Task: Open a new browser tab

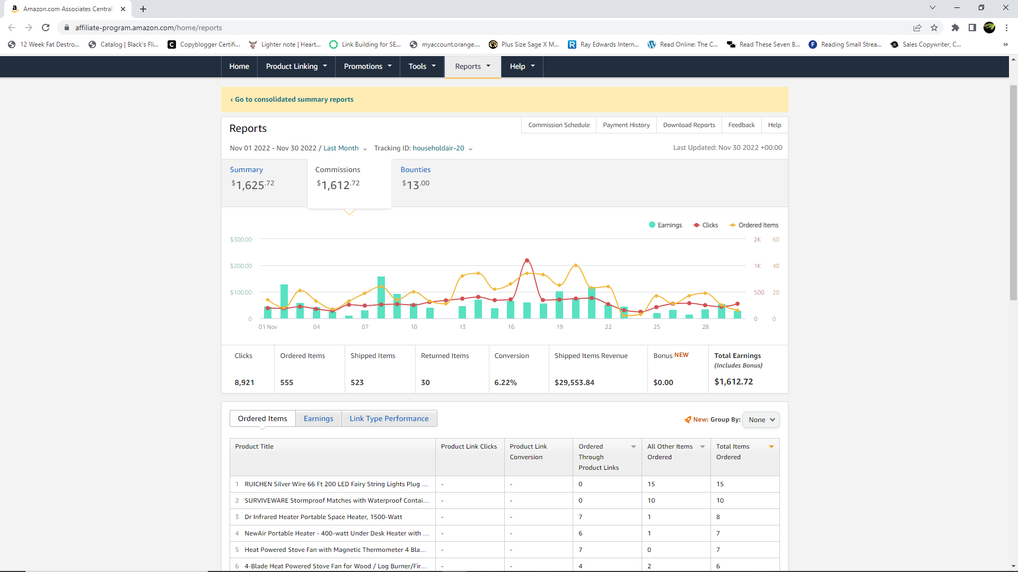Action: point(143,9)
